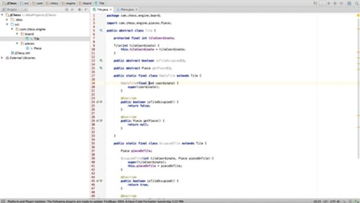Click the 'package' statement on line 1
This screenshot has width=360, height=203.
point(134,15)
